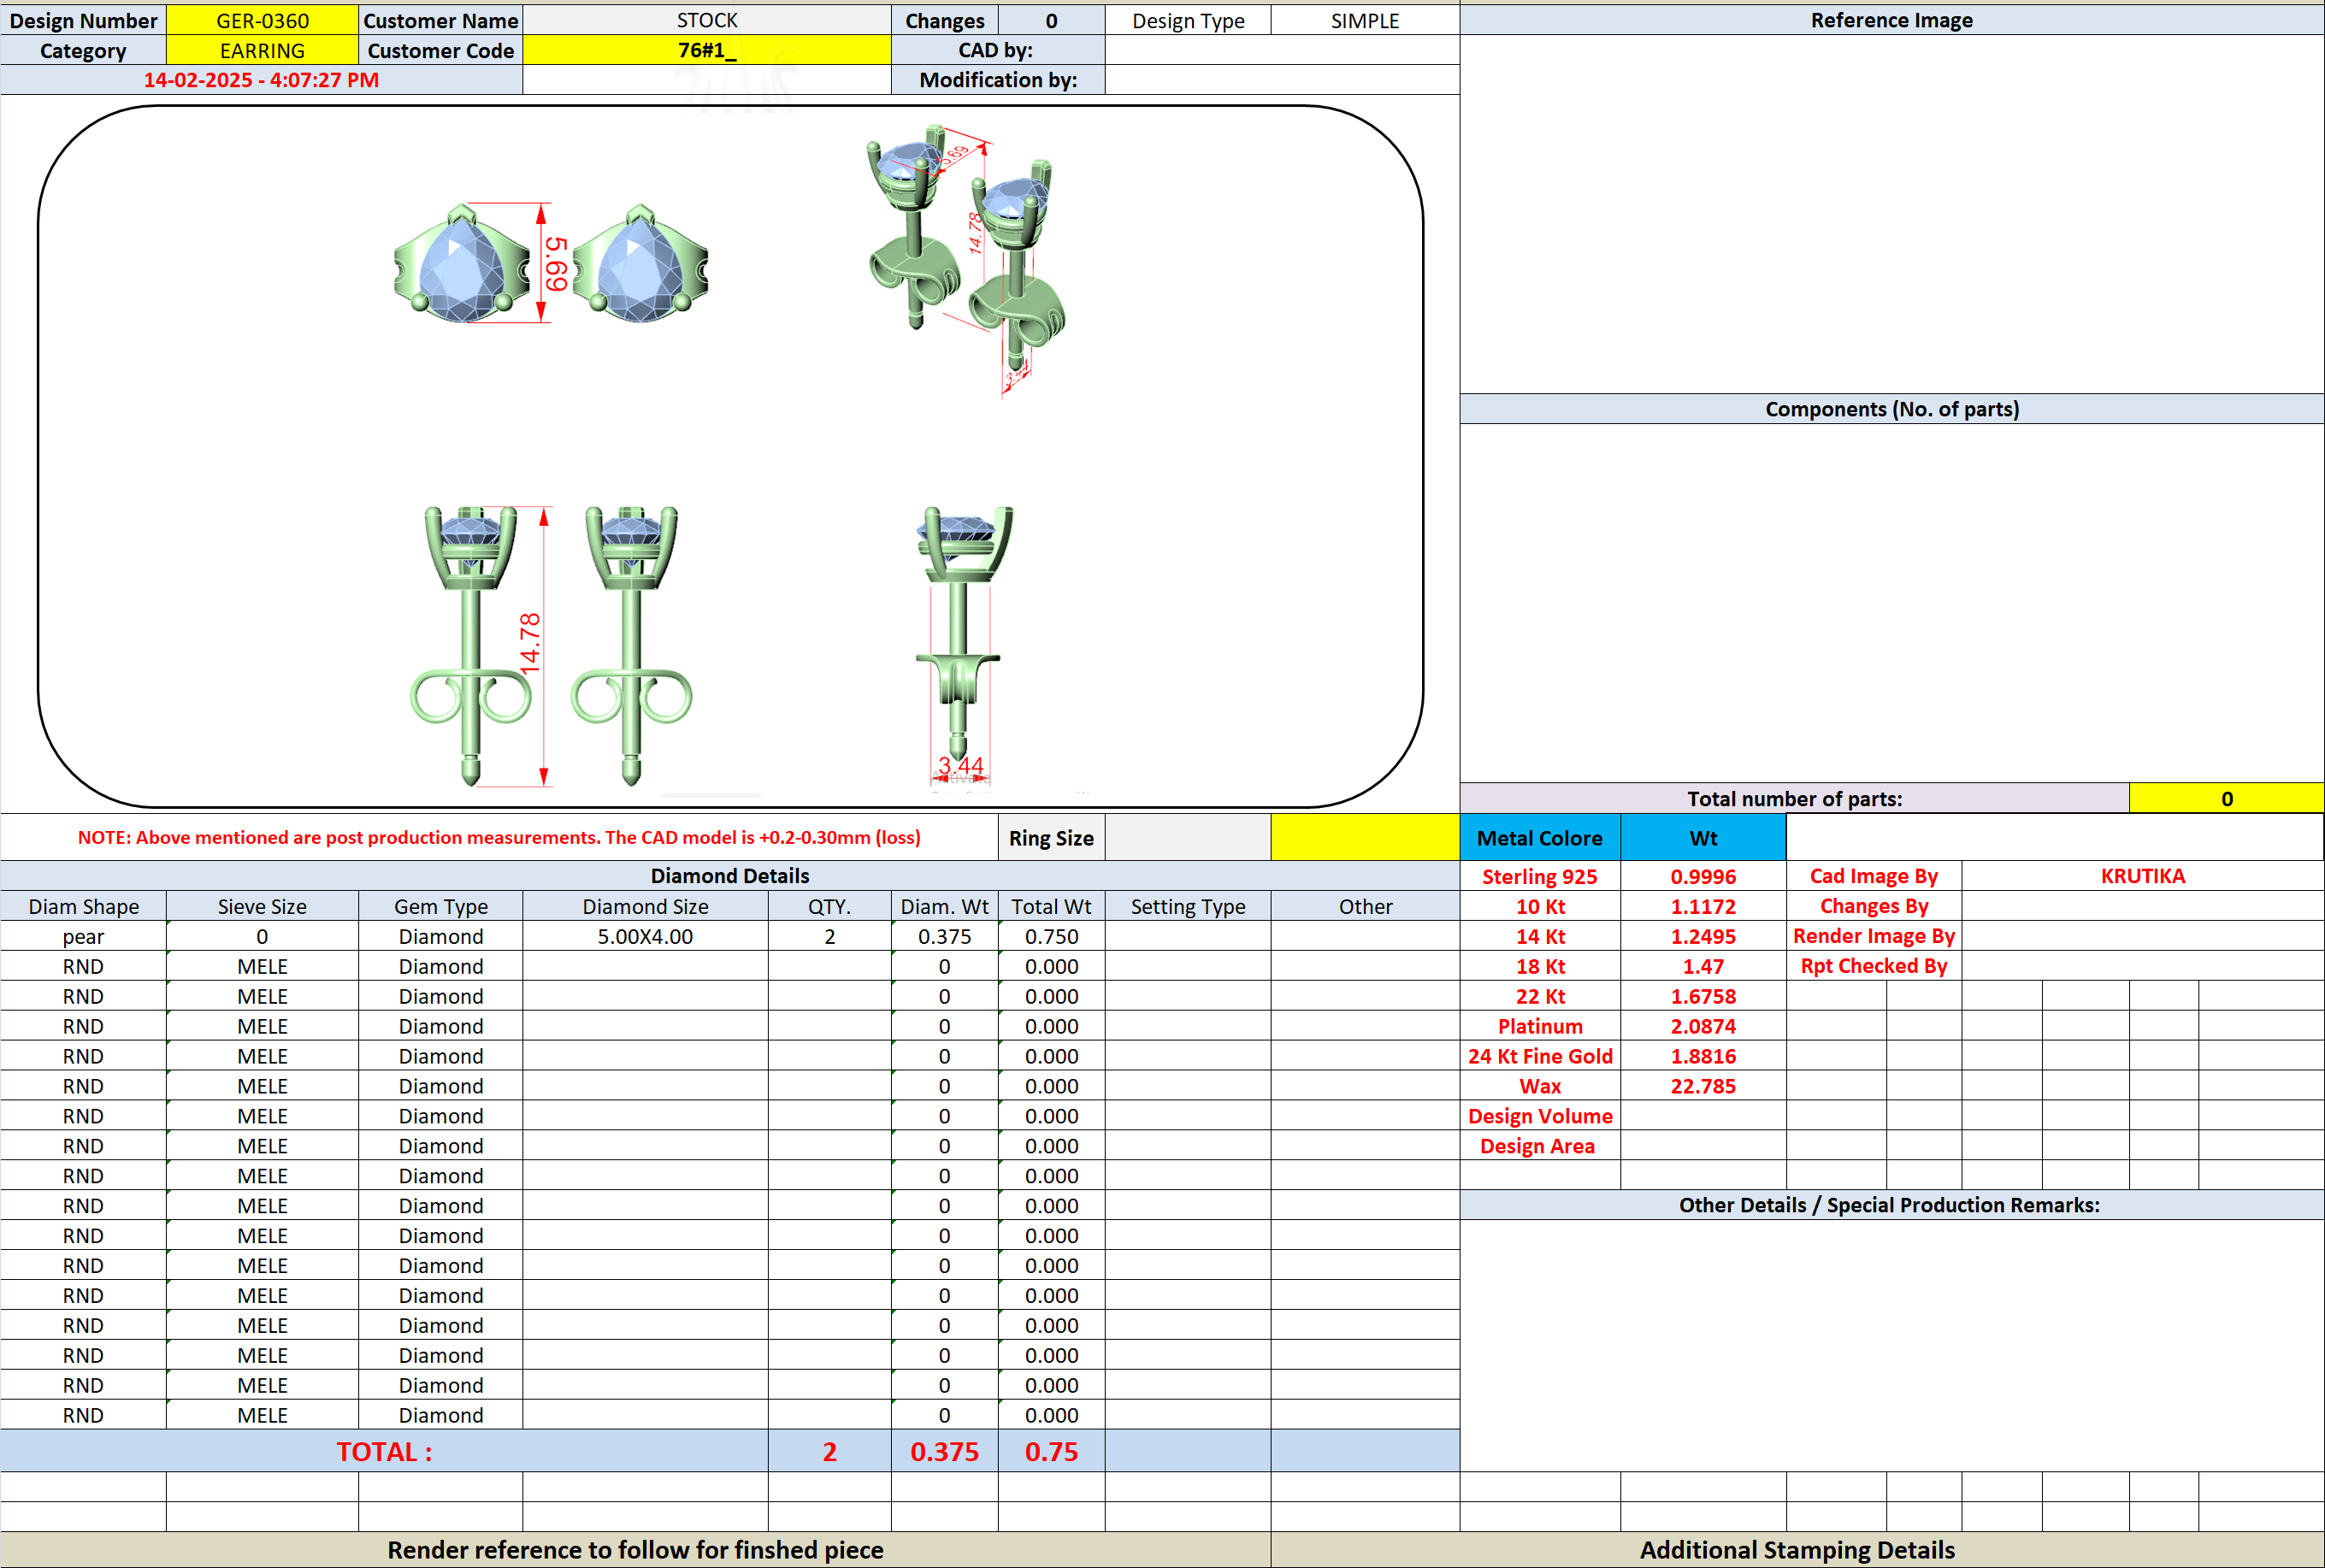The image size is (2325, 1568).
Task: Select the GER-0360 design number cell
Action: 262,20
